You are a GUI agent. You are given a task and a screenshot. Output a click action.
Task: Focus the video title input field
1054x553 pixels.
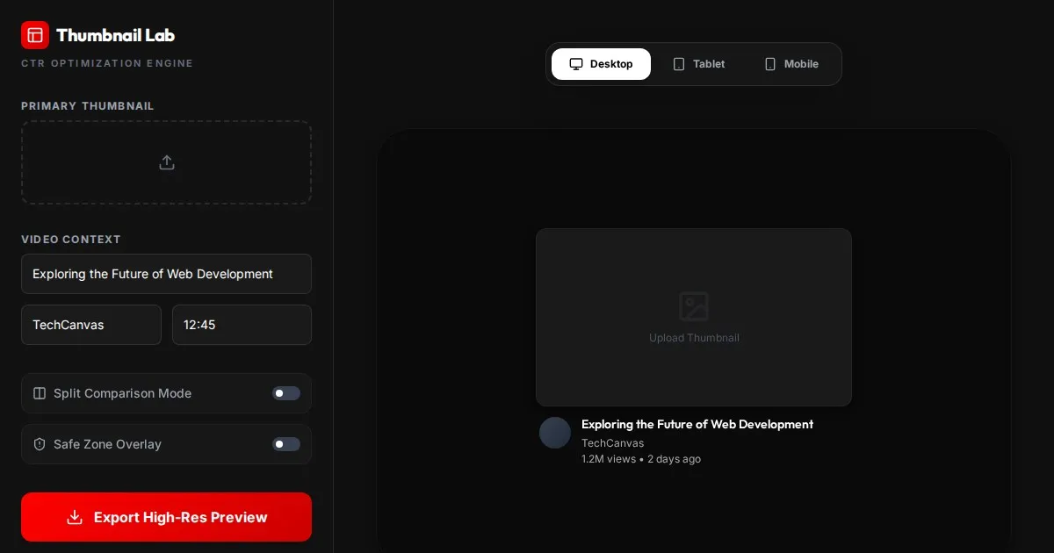(x=167, y=274)
